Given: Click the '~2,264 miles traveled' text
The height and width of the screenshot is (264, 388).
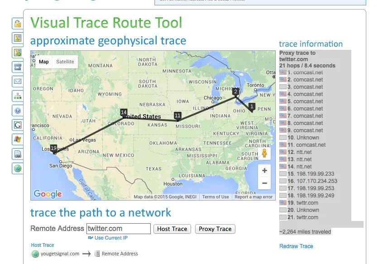Looking at the screenshot, I should point(305,232).
